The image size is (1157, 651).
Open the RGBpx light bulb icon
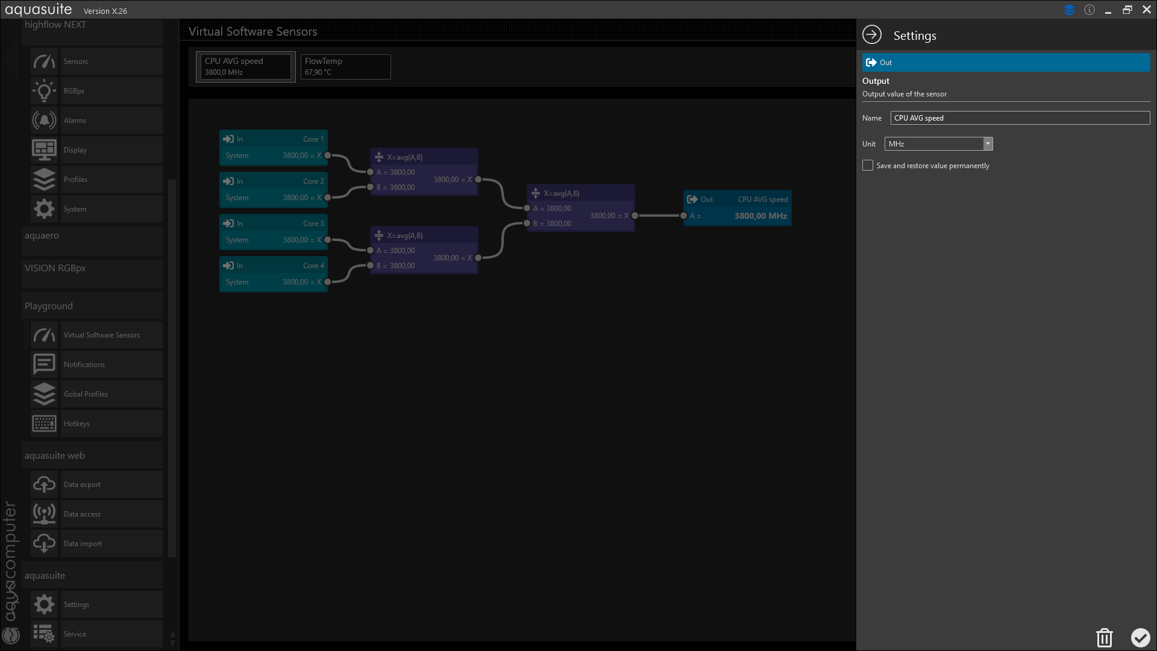[44, 91]
